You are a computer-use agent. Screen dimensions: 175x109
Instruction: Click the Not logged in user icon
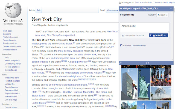pyautogui.click(x=120, y=2)
